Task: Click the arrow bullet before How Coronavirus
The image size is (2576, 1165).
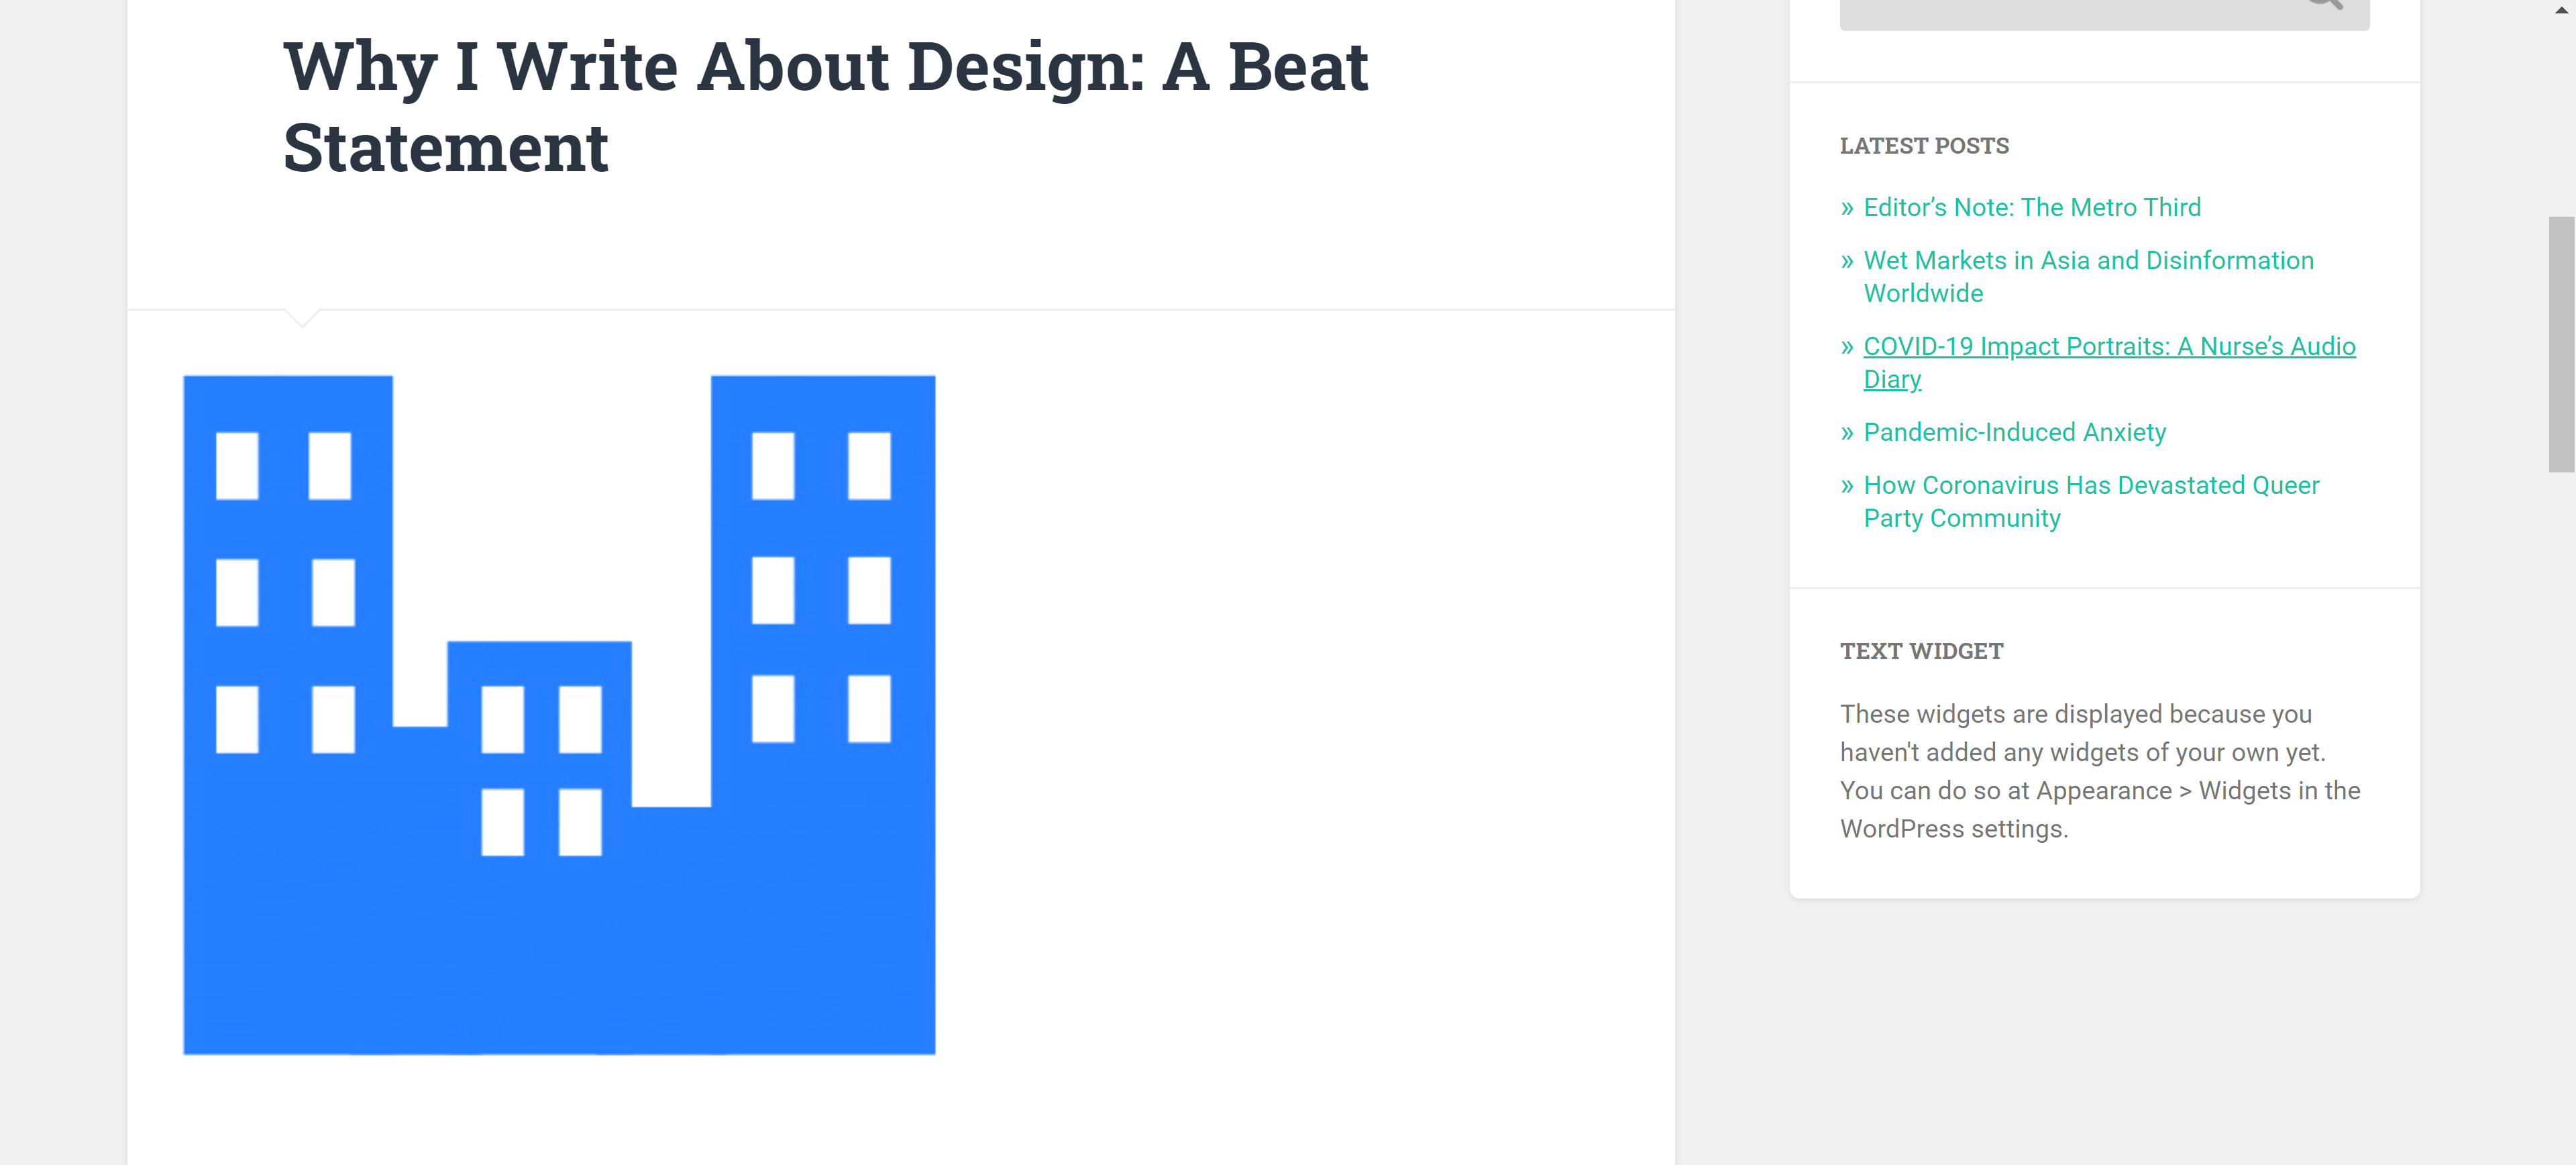Action: click(1847, 487)
